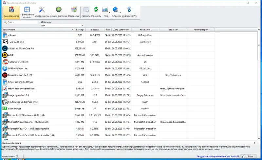Select the µTorrent app icon
262x160 pixels.
click(x=5, y=35)
